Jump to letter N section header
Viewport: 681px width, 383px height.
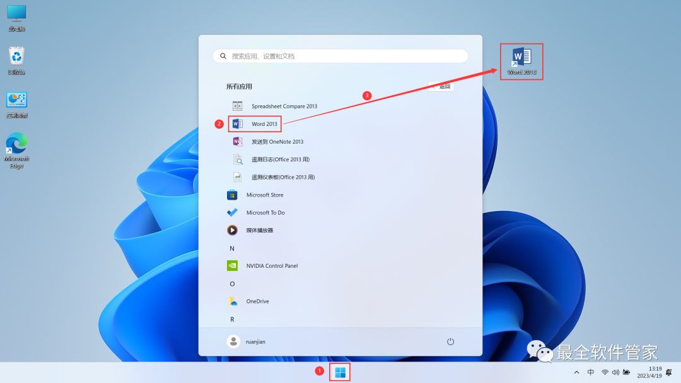[x=232, y=248]
